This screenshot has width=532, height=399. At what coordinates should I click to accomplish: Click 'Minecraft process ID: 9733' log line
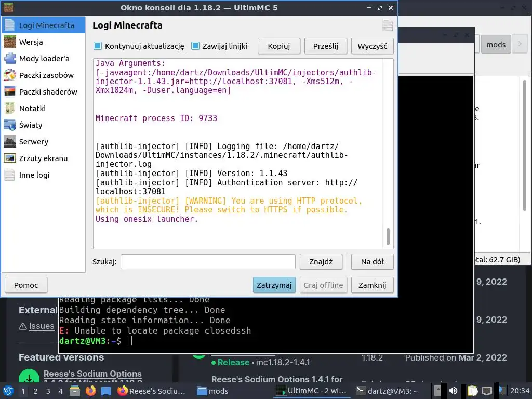pyautogui.click(x=156, y=118)
